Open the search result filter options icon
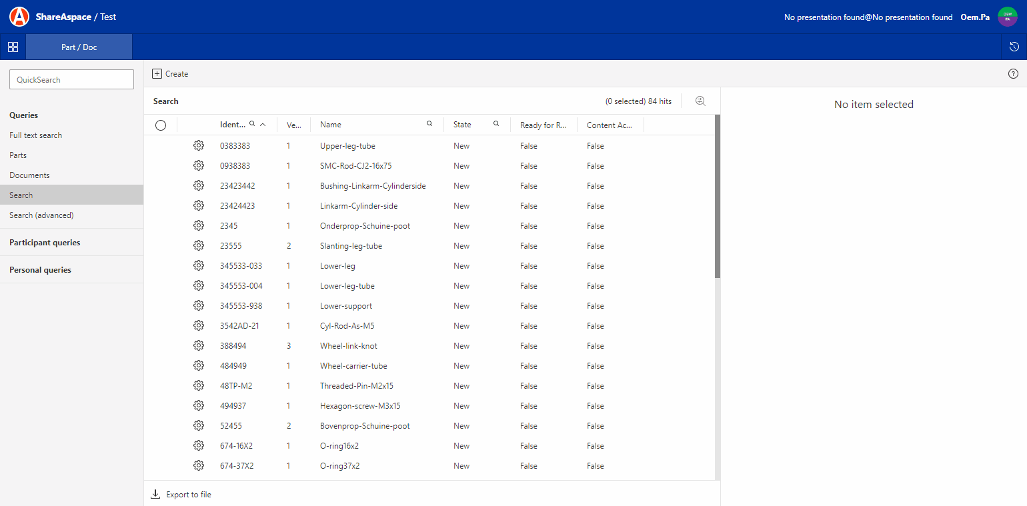1027x506 pixels. (x=700, y=101)
